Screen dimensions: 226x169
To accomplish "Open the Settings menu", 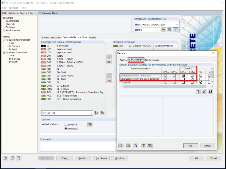I will click(x=13, y=8).
